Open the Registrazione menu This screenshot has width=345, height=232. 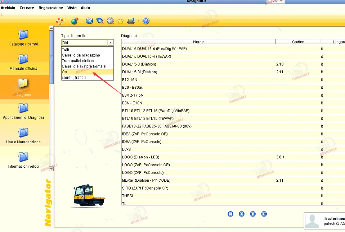click(50, 8)
